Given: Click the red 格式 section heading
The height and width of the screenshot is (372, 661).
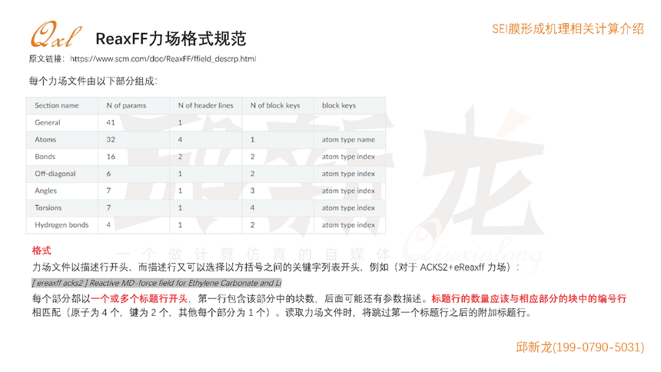Looking at the screenshot, I should point(42,251).
